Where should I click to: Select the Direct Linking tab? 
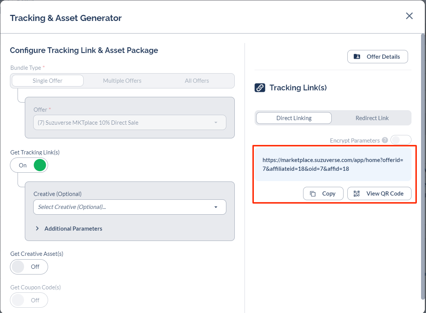pyautogui.click(x=294, y=118)
